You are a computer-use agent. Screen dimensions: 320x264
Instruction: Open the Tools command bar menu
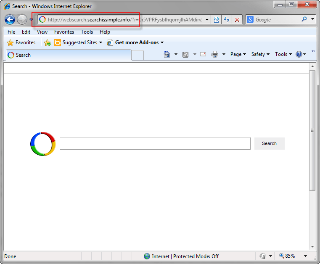point(283,54)
